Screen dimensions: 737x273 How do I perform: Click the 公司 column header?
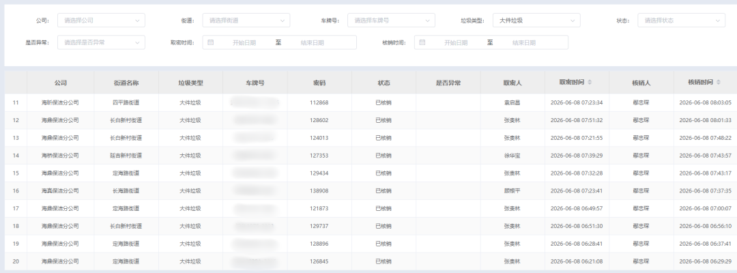click(61, 83)
